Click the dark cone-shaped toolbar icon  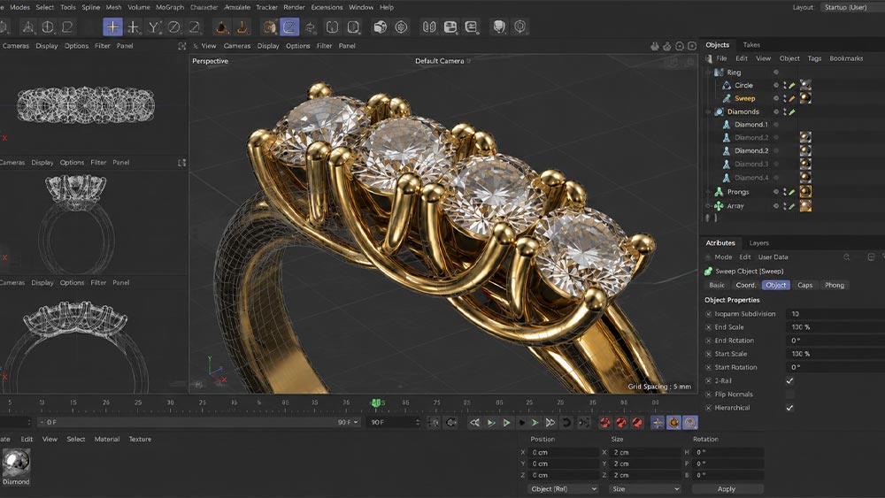click(222, 27)
